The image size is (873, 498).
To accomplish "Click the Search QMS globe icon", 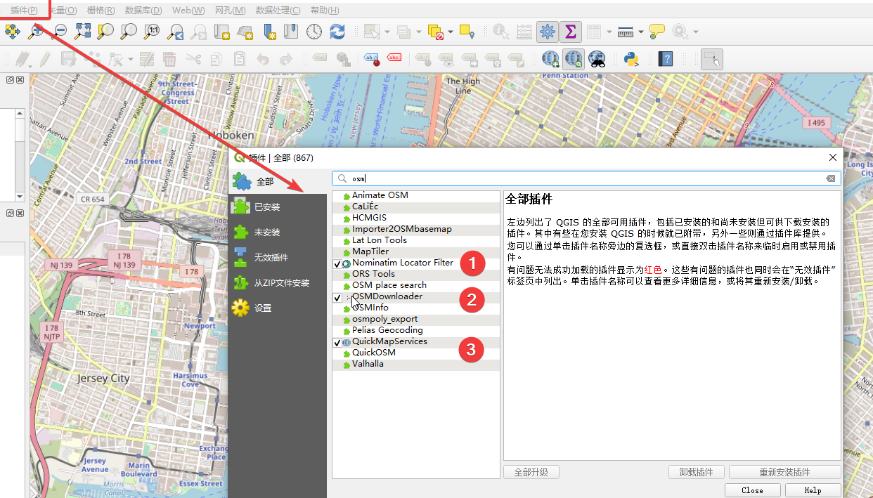I will click(x=574, y=59).
